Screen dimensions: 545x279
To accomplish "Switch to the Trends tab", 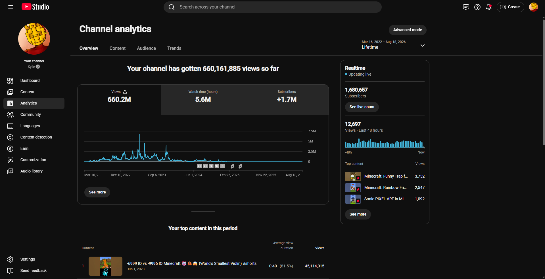I will [174, 48].
